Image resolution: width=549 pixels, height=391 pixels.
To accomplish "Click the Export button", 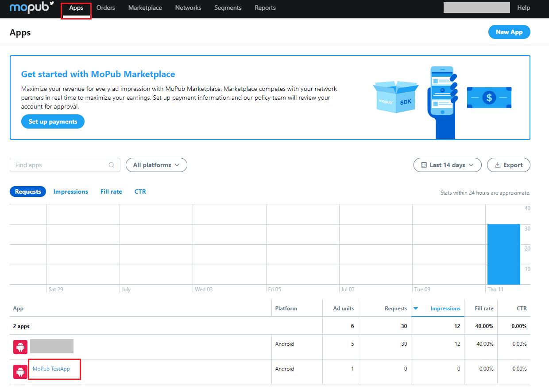I will pyautogui.click(x=509, y=165).
